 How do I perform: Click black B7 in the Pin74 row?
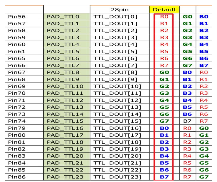(187, 121)
